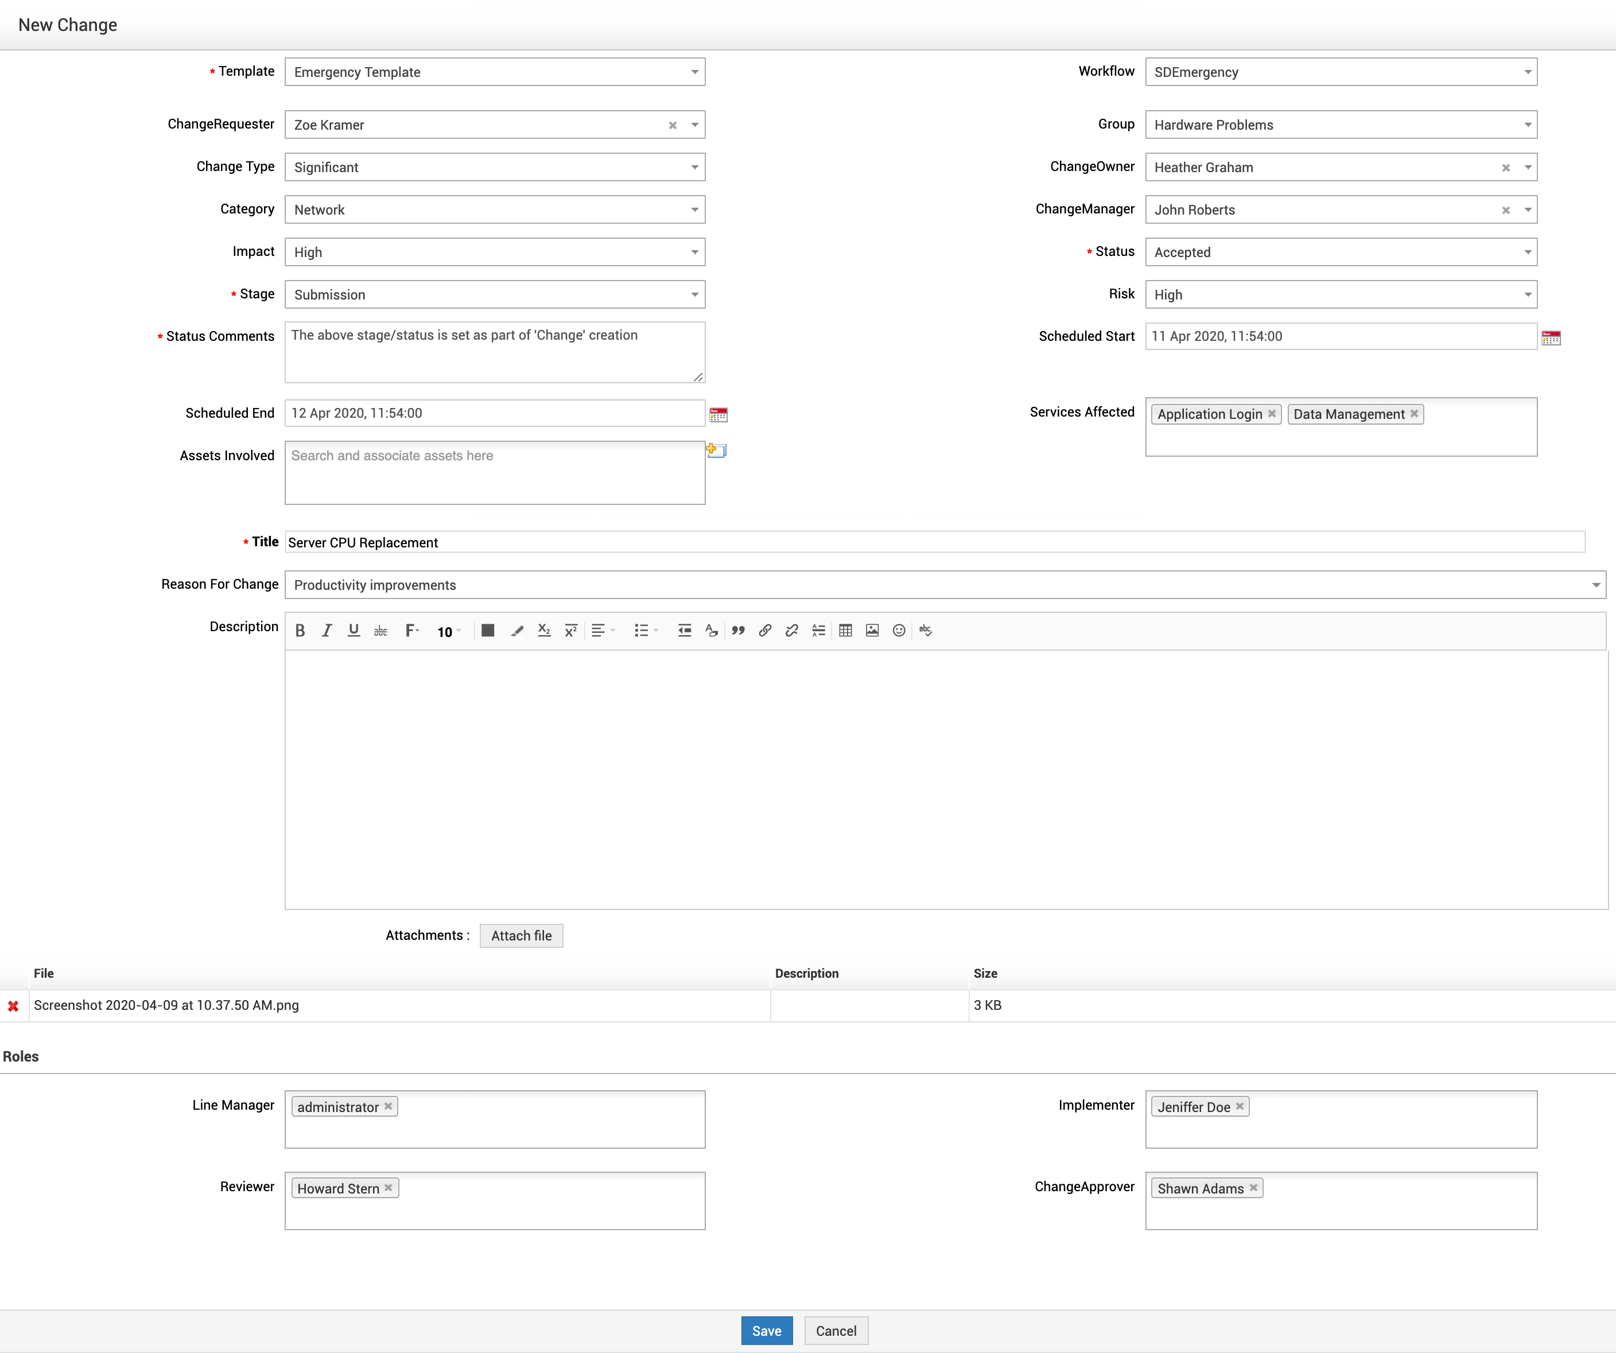Click the add assets icon
This screenshot has height=1353, width=1616.
click(x=716, y=450)
